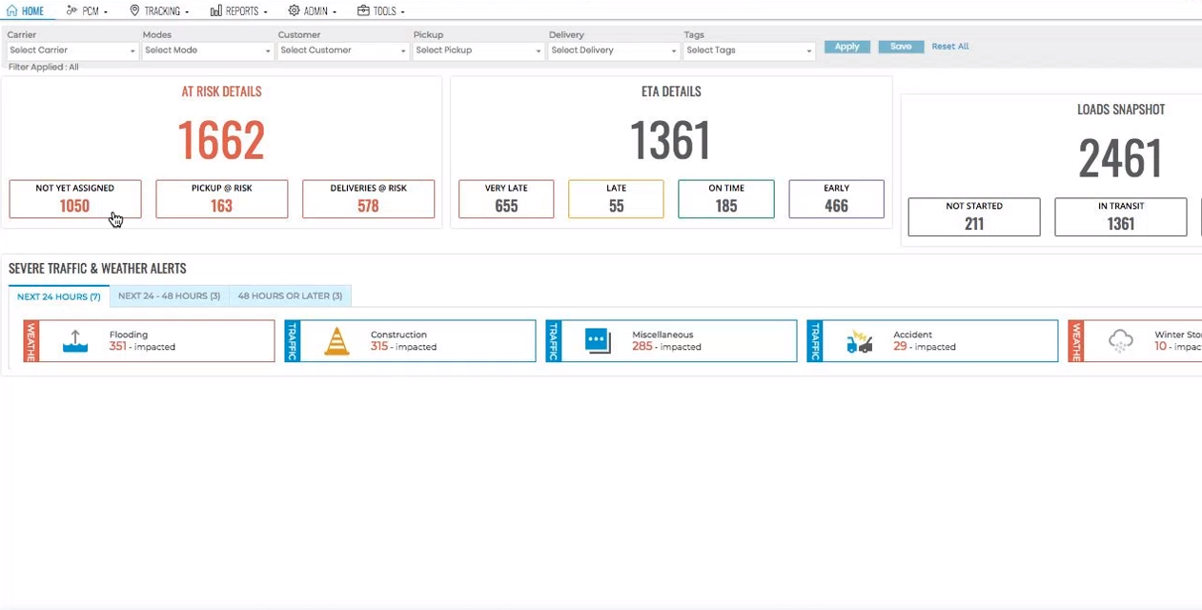Image resolution: width=1202 pixels, height=610 pixels.
Task: Switch to 48 Hours or Later (3) tab
Action: click(290, 296)
